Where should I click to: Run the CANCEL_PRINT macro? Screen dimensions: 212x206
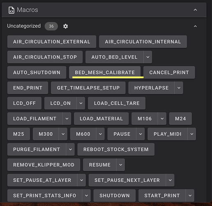(x=169, y=73)
